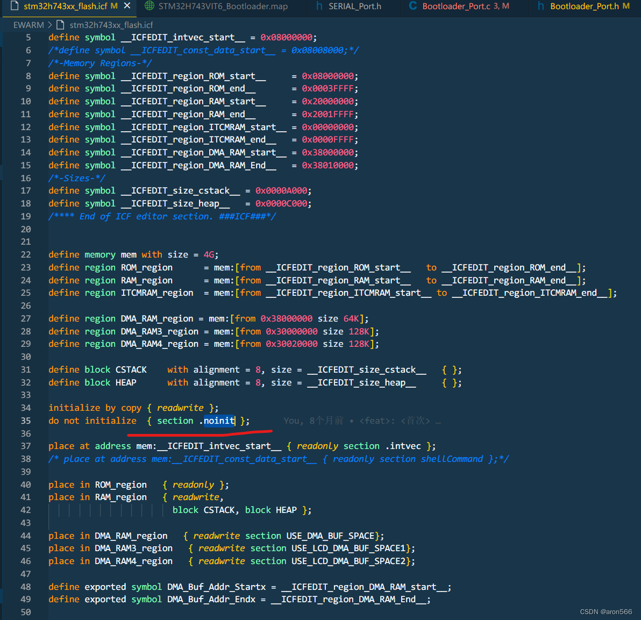Click DMA_Buf_Addr_Endx on line 49
Viewport: 641px width, 620px height.
(211, 600)
